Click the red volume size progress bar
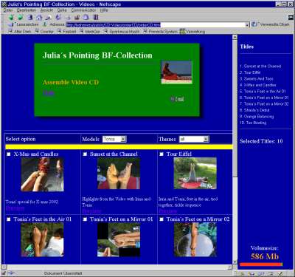This screenshot has width=295, height=277. click(261, 264)
